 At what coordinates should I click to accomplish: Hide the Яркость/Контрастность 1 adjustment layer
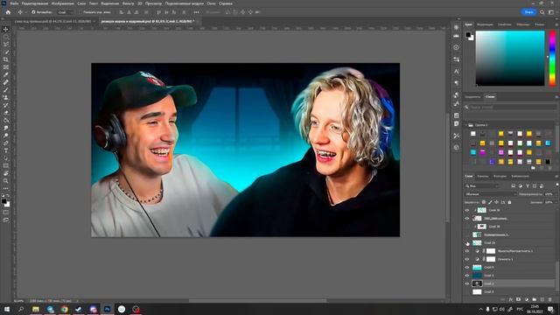point(466,251)
